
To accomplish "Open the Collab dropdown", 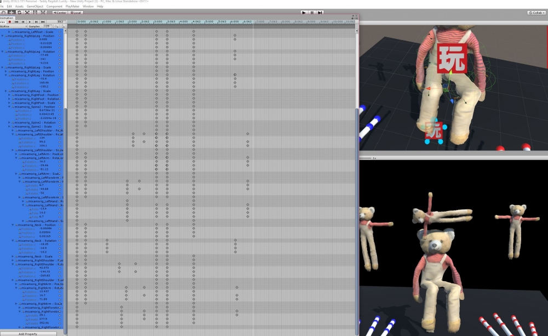I will (536, 12).
